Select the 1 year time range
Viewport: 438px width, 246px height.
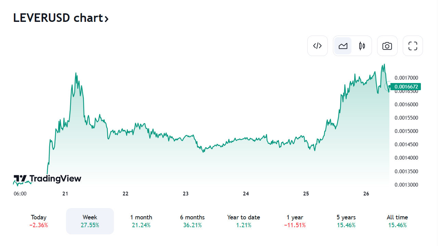(295, 221)
